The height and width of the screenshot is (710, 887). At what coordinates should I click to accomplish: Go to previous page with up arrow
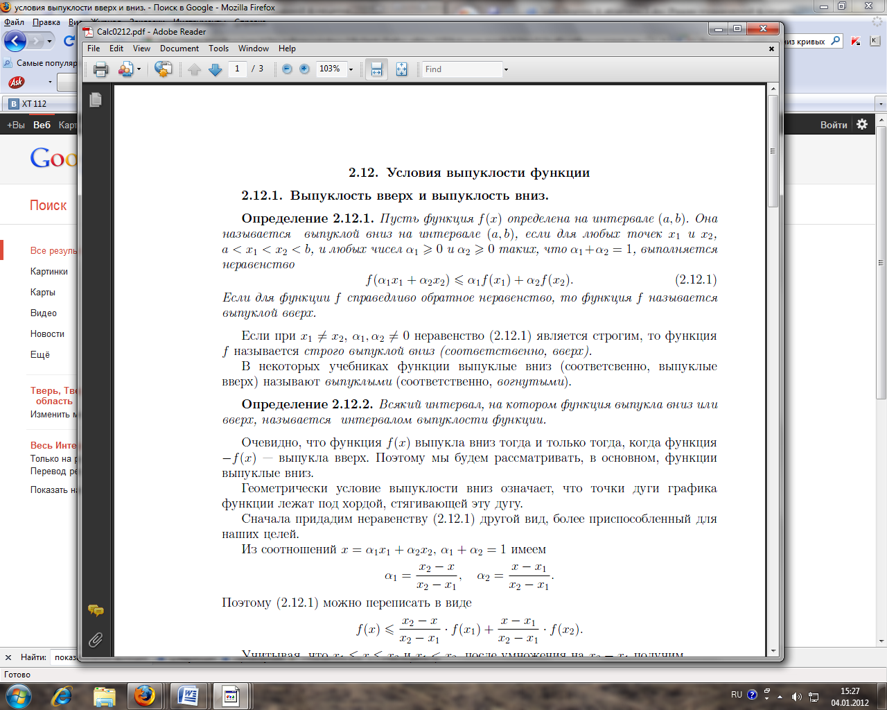195,69
